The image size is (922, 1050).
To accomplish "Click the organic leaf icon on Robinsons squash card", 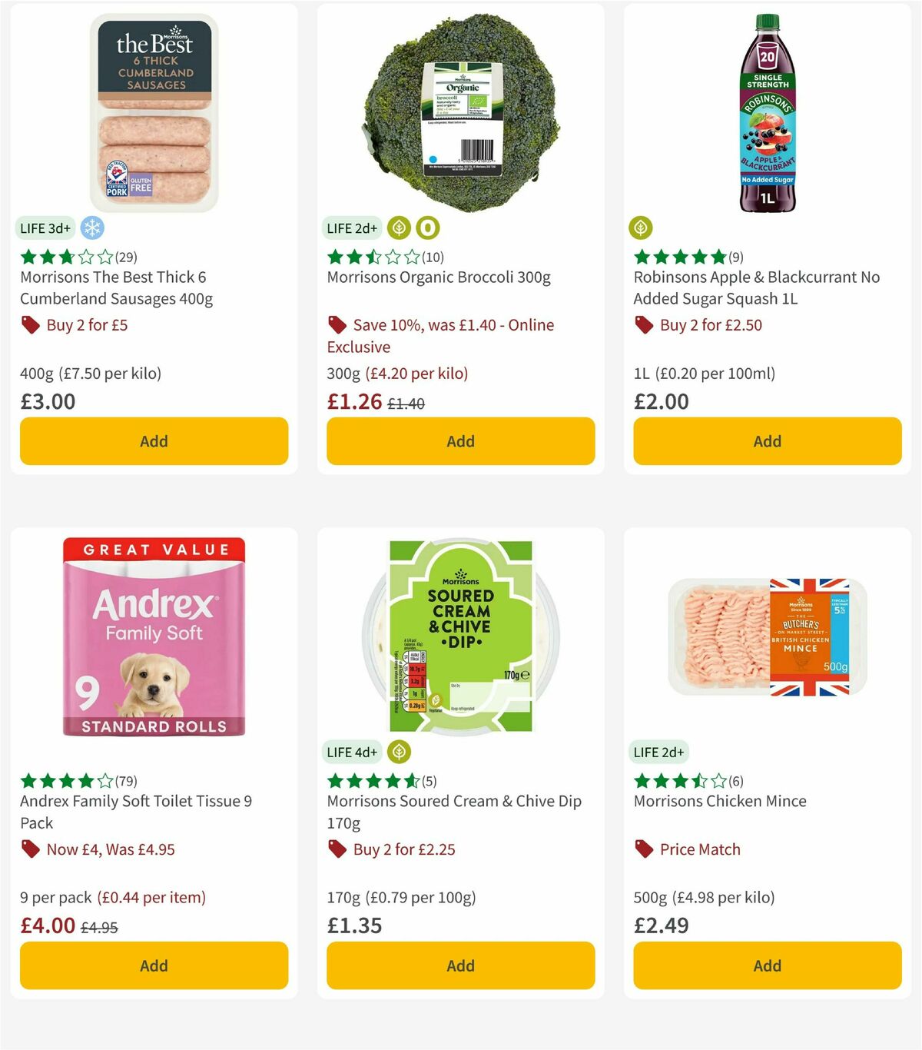I will click(x=640, y=228).
